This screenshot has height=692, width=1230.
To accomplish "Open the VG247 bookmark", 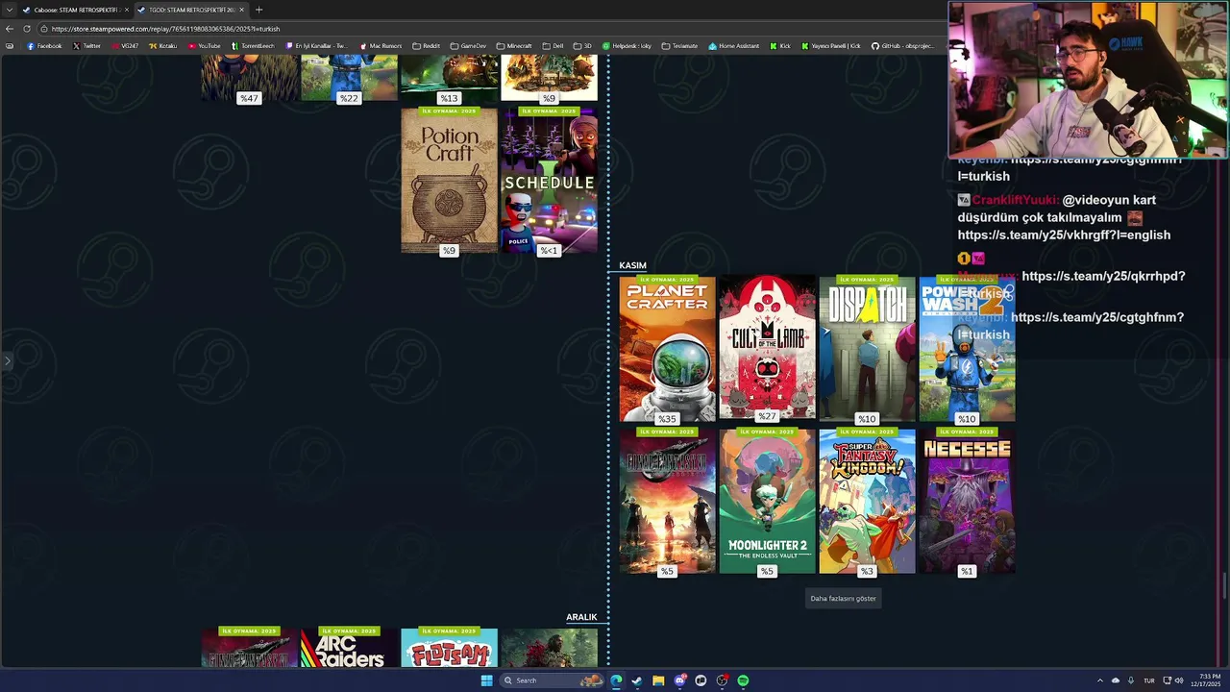I will coord(125,46).
